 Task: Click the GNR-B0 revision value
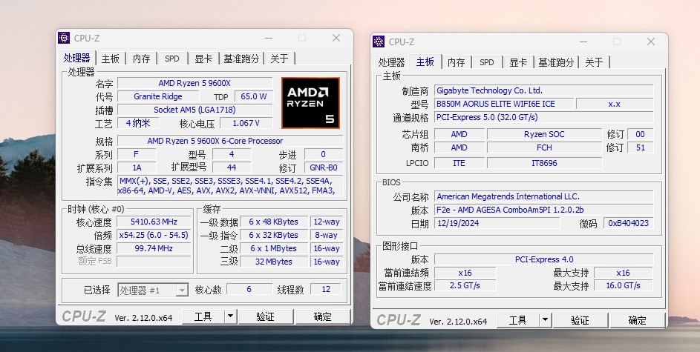tap(324, 167)
